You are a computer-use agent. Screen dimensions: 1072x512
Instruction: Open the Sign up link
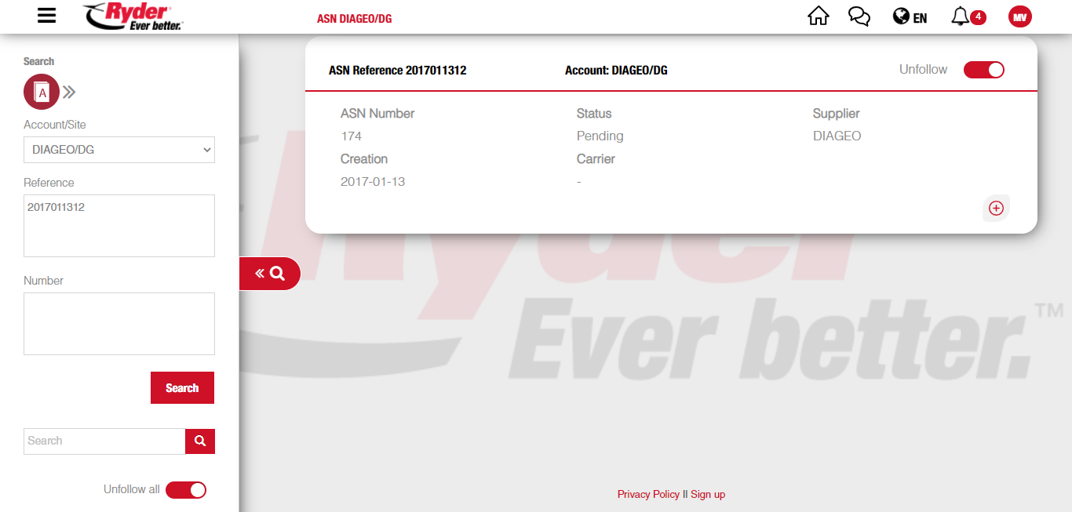(x=707, y=494)
